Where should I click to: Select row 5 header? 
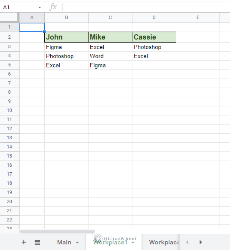[10, 65]
